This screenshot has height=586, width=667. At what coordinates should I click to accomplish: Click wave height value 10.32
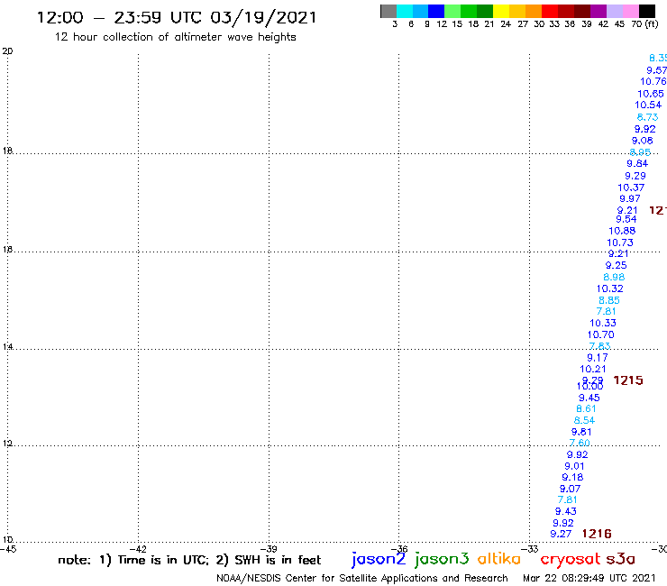[x=609, y=288]
